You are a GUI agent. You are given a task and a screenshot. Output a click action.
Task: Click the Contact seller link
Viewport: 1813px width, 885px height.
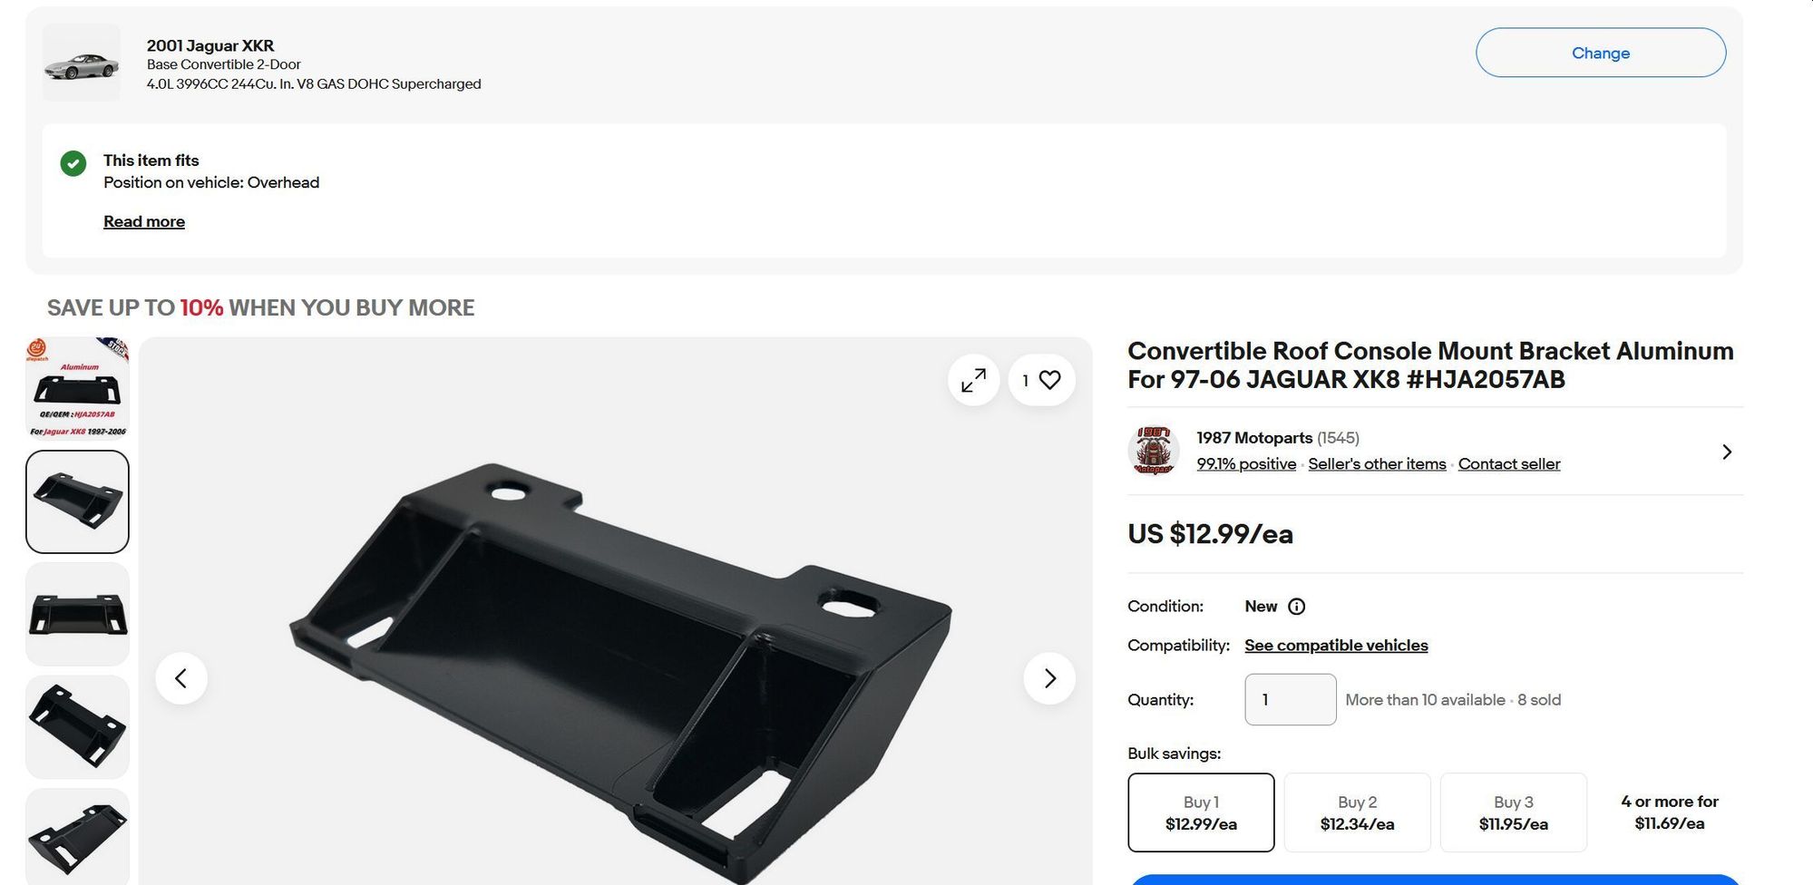pos(1509,464)
